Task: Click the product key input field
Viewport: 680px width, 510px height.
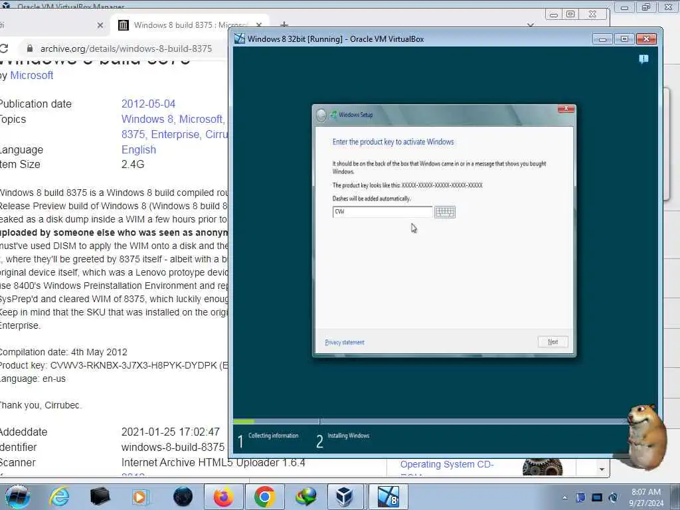Action: click(x=382, y=212)
